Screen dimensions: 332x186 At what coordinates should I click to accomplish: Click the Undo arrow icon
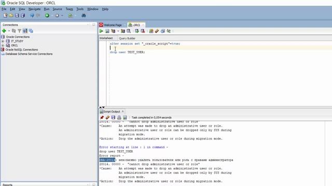tap(32, 16)
